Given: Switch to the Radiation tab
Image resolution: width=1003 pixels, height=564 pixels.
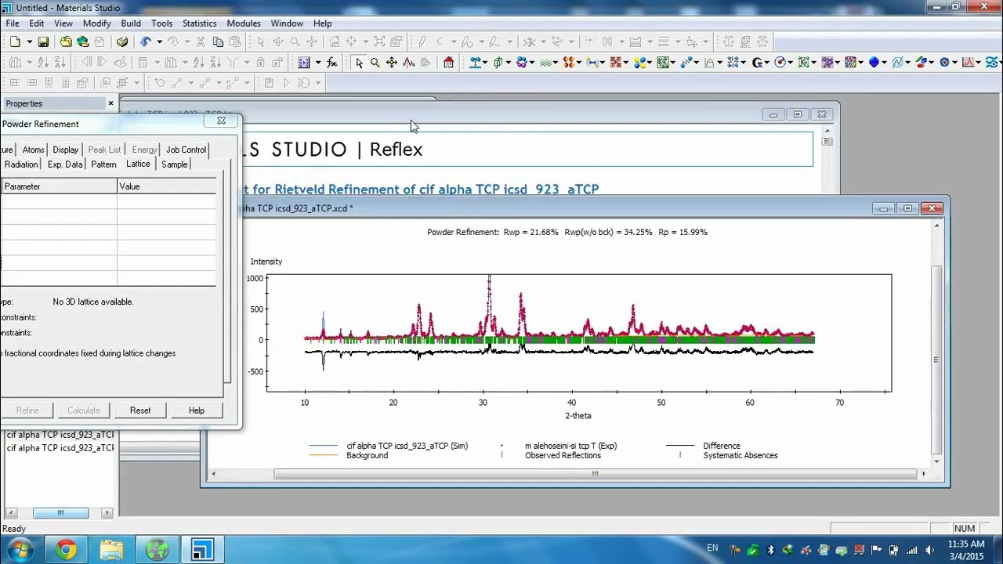Looking at the screenshot, I should (21, 164).
